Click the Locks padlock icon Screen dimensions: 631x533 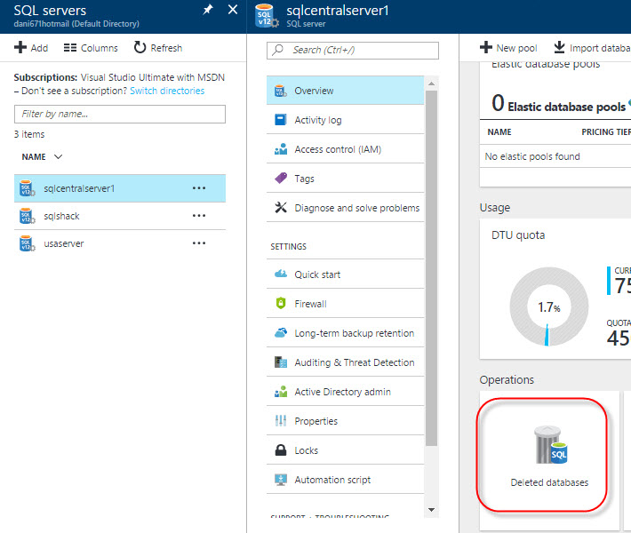pos(281,449)
